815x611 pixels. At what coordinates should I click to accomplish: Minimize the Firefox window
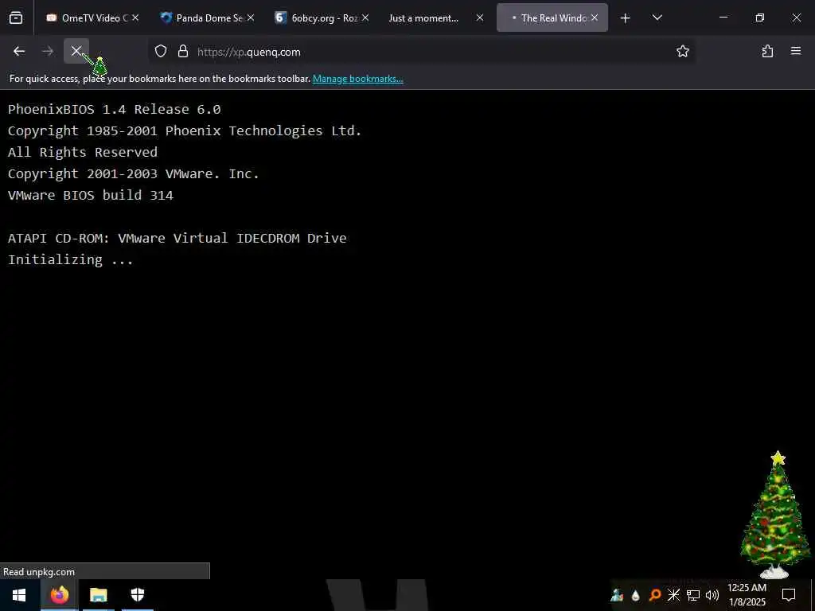point(723,18)
